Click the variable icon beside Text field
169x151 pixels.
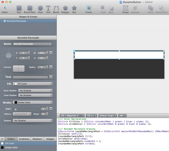[51, 77]
